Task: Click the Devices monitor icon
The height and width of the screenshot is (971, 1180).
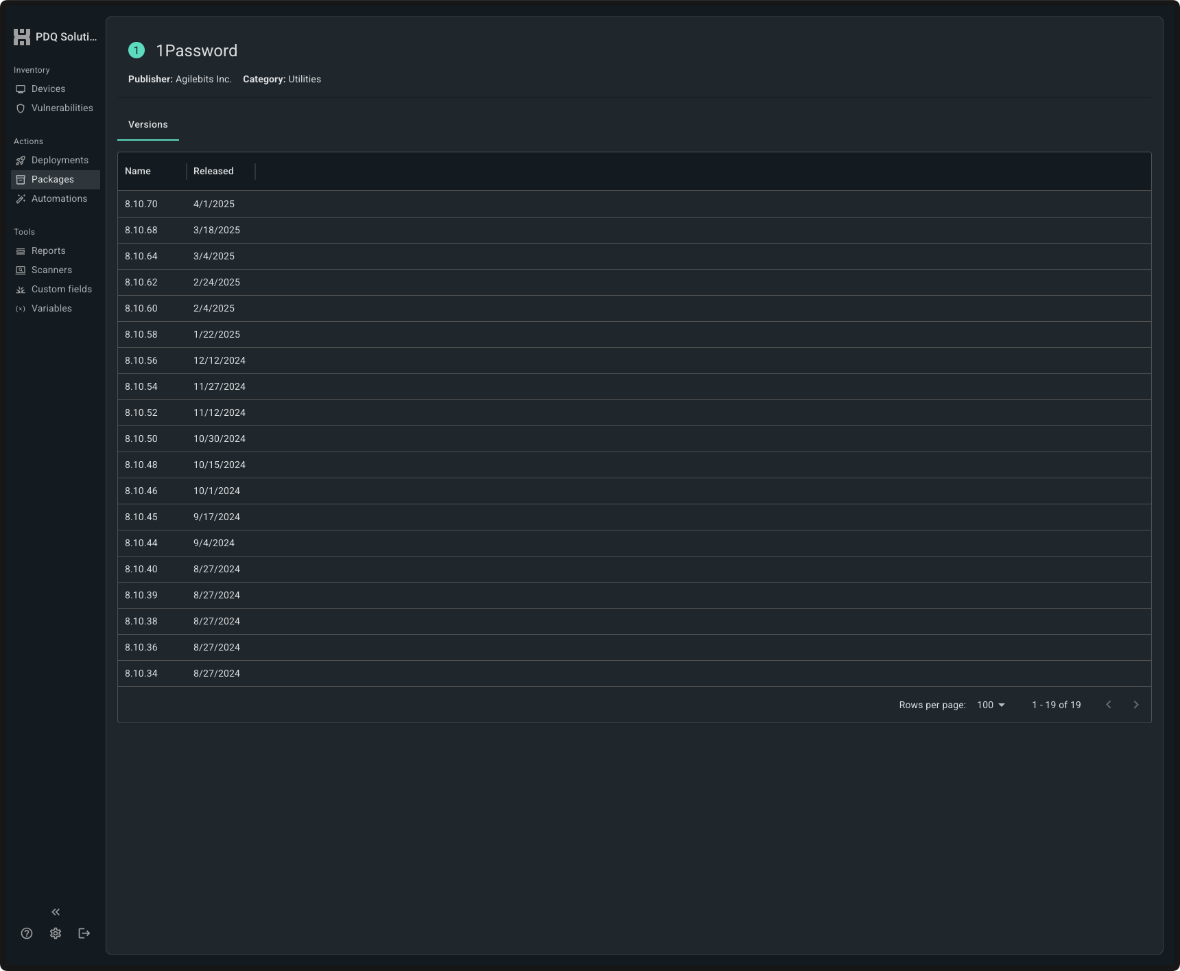Action: pyautogui.click(x=21, y=89)
